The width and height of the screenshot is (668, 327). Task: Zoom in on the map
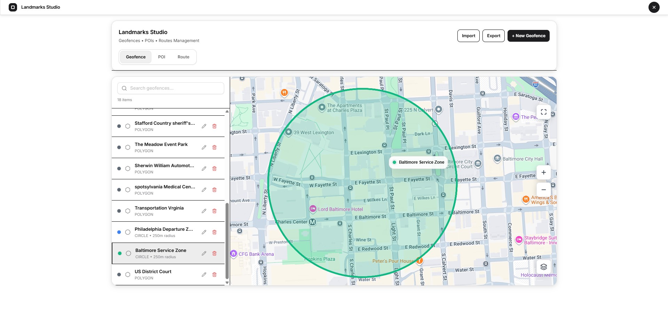pos(544,172)
